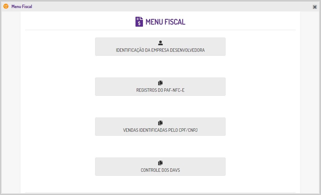Click the person icon on Identificação button
This screenshot has width=321, height=195.
[160, 43]
